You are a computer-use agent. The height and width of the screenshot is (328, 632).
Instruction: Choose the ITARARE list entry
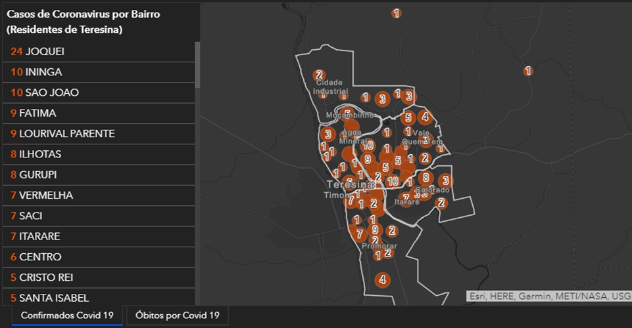99,236
